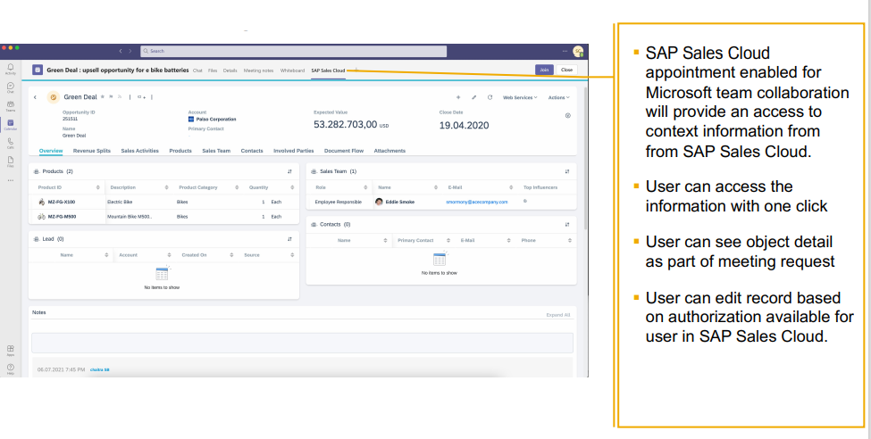The width and height of the screenshot is (871, 439).
Task: Open the Activity bell in Teams sidebar
Action: pyautogui.click(x=10, y=69)
